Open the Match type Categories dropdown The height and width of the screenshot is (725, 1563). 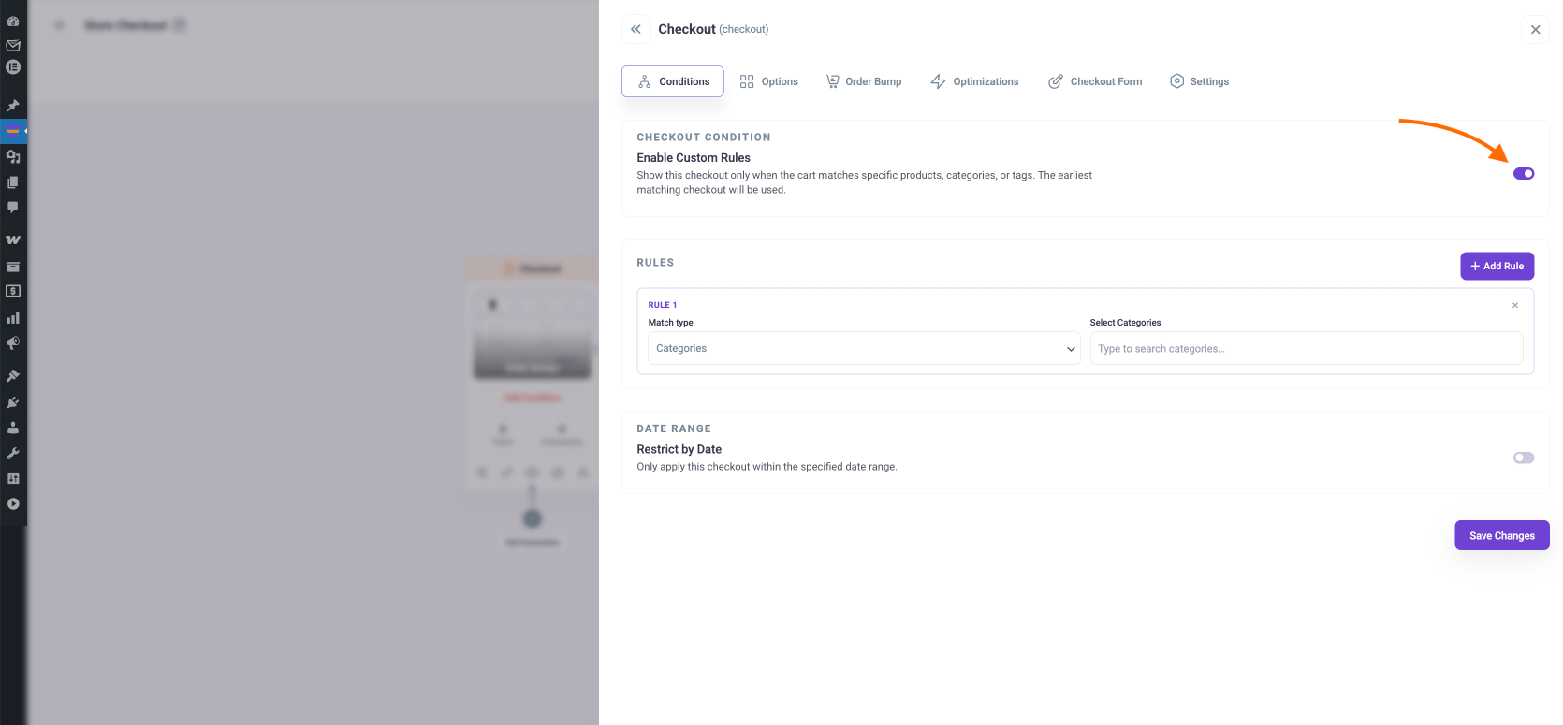tap(865, 348)
